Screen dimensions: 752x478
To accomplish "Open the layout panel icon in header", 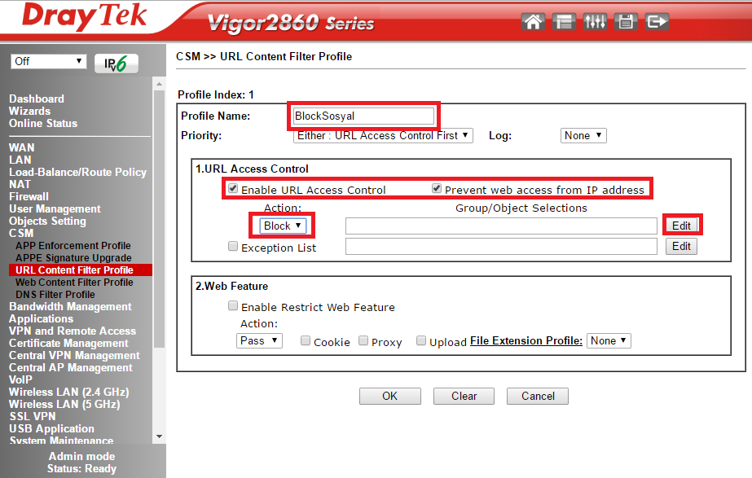I will pyautogui.click(x=564, y=22).
